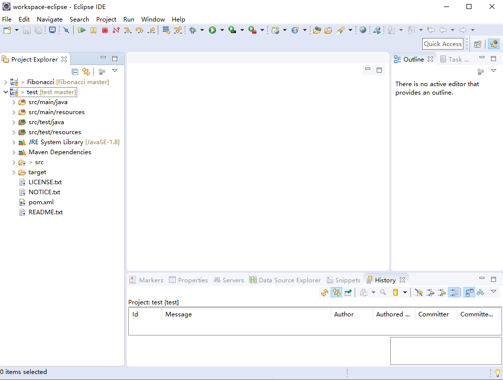Refresh the History view
Image resolution: width=503 pixels, height=380 pixels.
pos(325,292)
